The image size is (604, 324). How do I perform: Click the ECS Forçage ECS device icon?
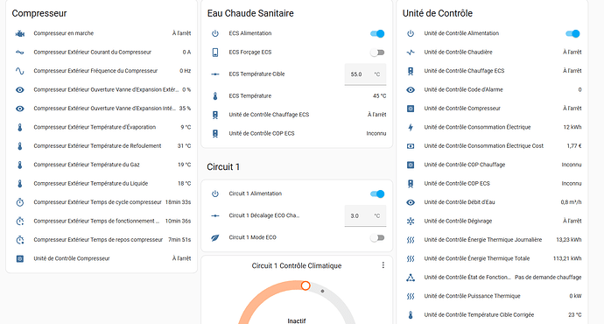(215, 53)
